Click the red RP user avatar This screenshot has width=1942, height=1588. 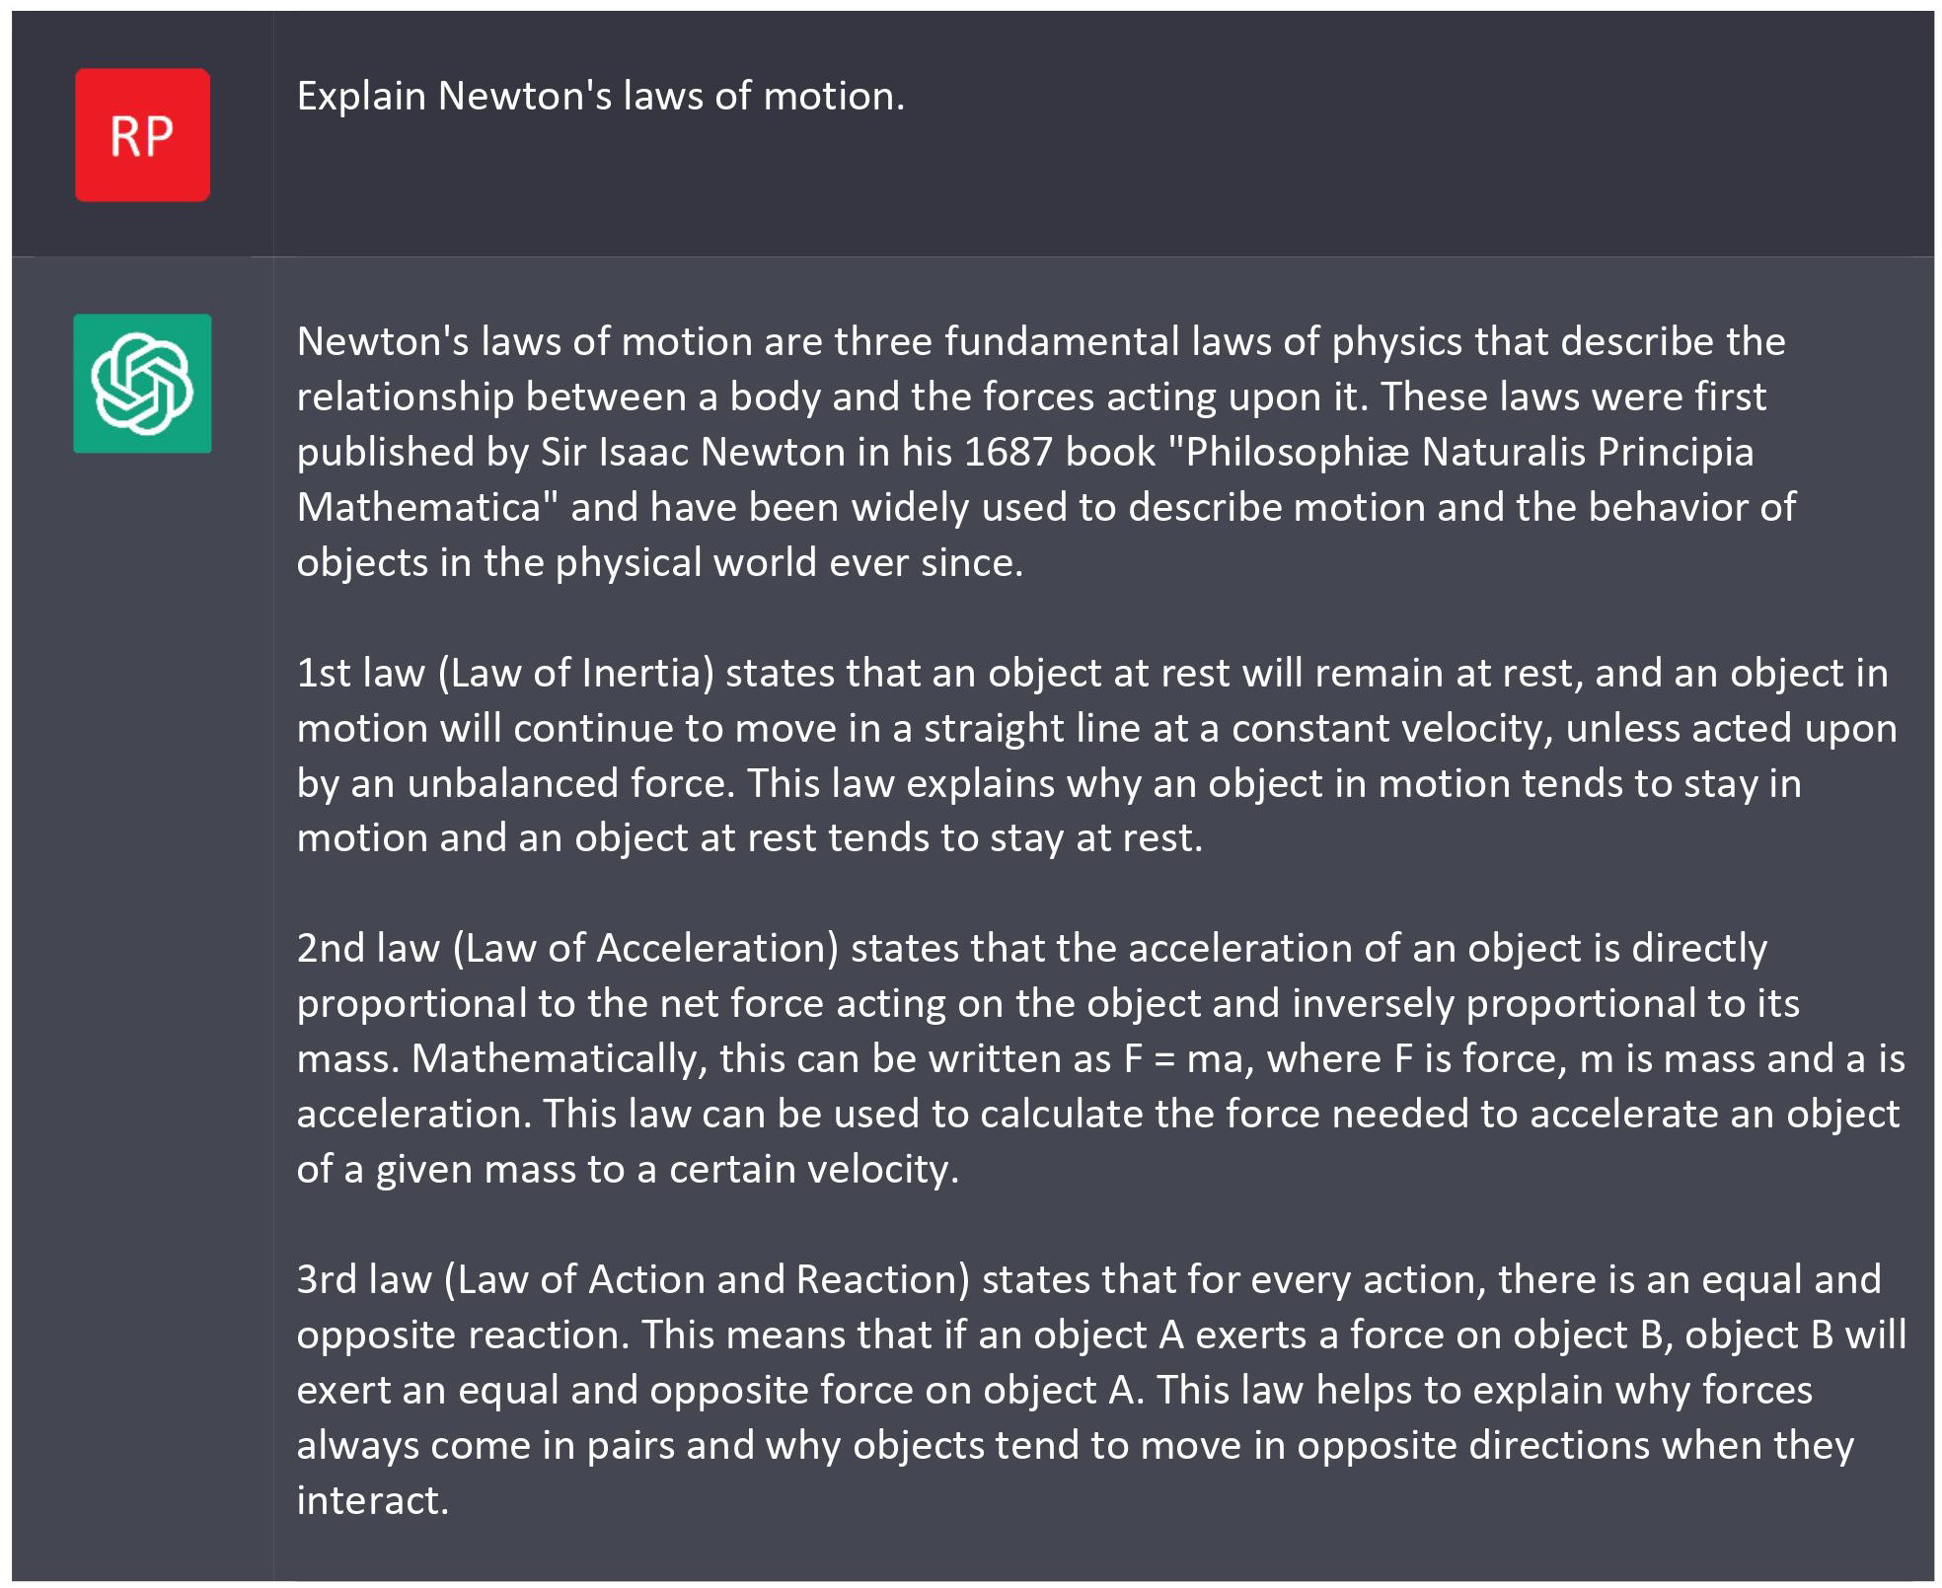(x=142, y=135)
